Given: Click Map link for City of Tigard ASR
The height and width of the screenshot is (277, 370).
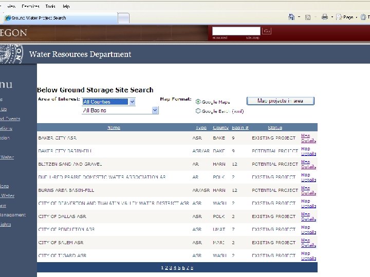Looking at the screenshot, I should (x=306, y=253).
